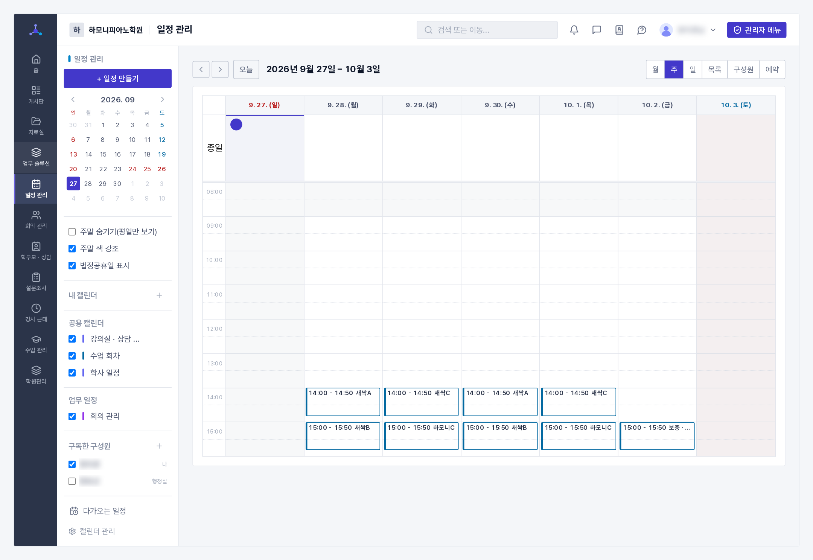Go to next month in mini calendar
Screen dimensions: 813x560
pyautogui.click(x=162, y=99)
